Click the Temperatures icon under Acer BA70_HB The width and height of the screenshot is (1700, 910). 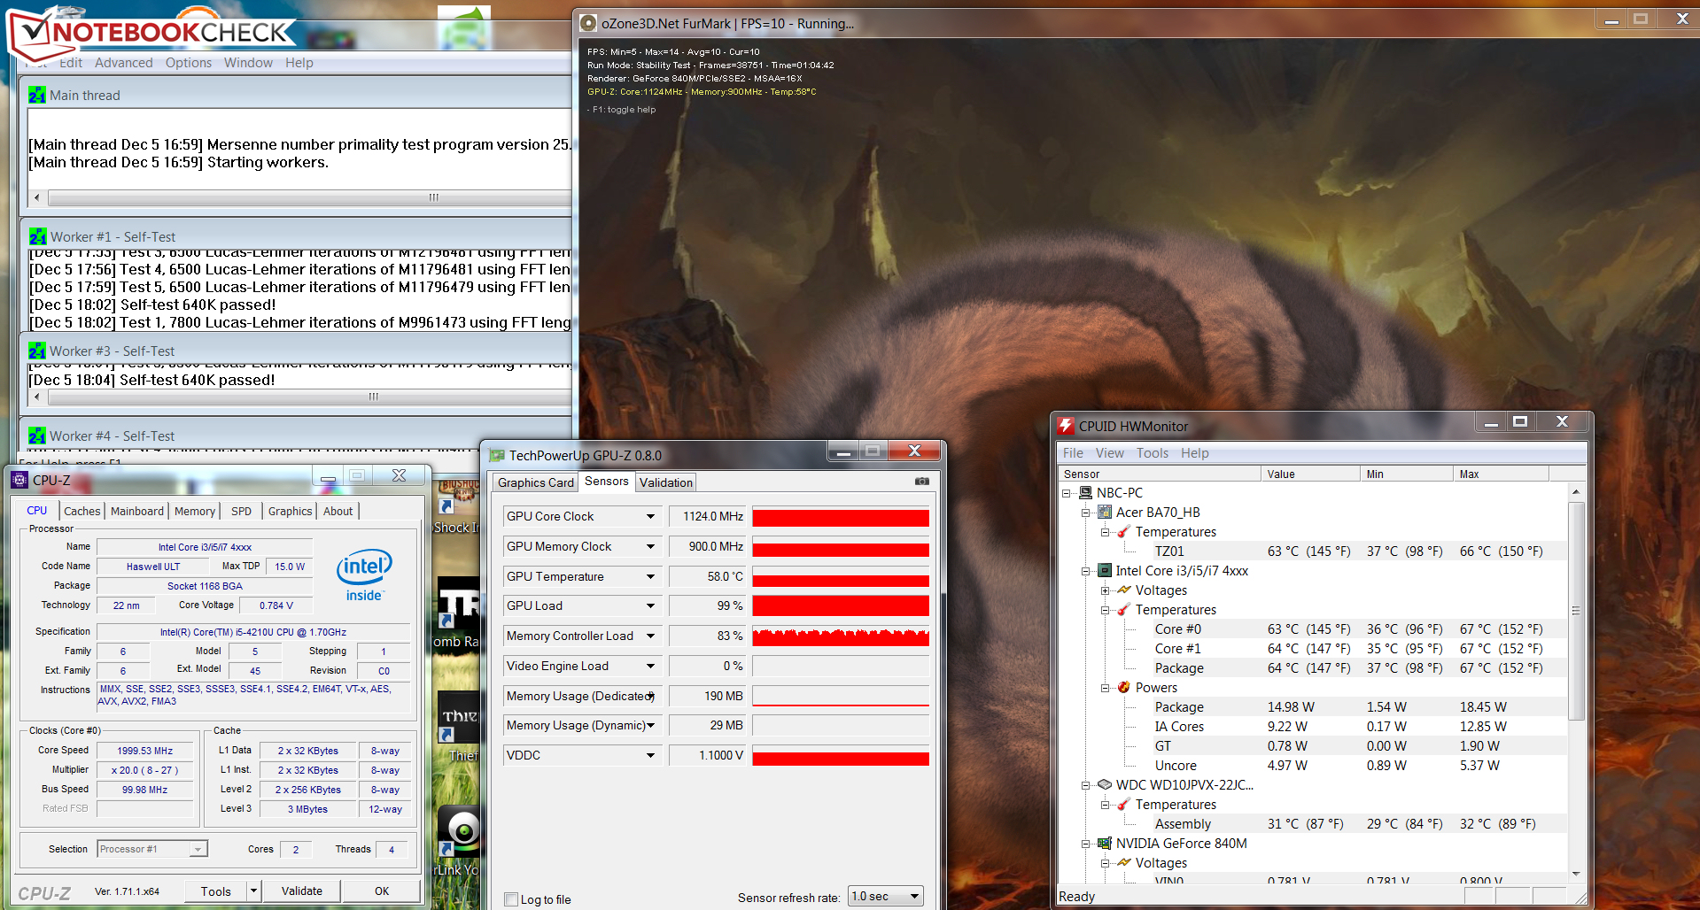click(1124, 531)
